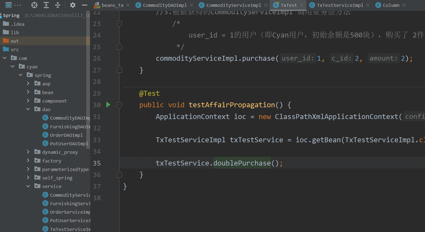The width and height of the screenshot is (425, 232).
Task: Expand the aop package node
Action: (28, 83)
